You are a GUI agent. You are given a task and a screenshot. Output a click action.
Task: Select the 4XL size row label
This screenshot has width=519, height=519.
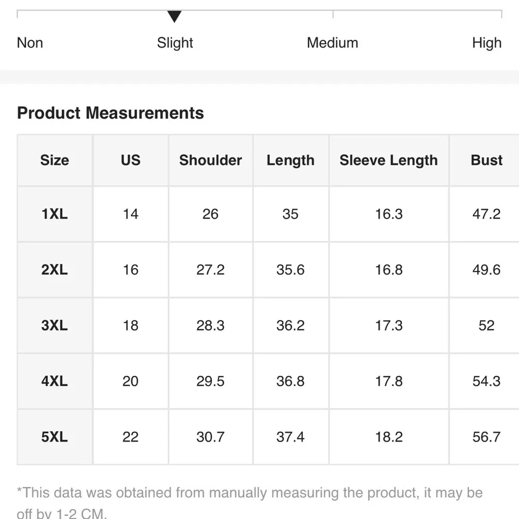tap(54, 381)
